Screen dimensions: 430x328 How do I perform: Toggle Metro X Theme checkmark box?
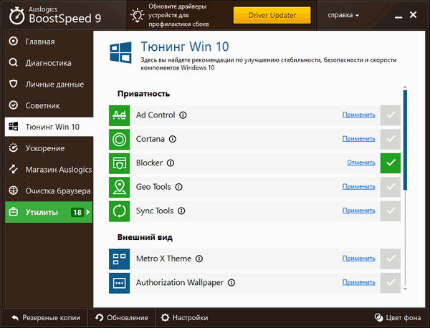[391, 259]
